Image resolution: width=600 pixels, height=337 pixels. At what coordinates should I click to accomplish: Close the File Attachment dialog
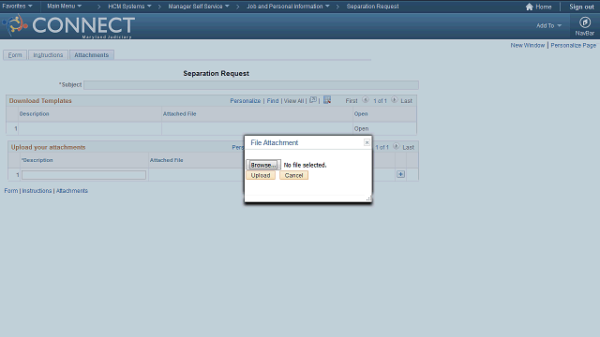click(x=367, y=142)
